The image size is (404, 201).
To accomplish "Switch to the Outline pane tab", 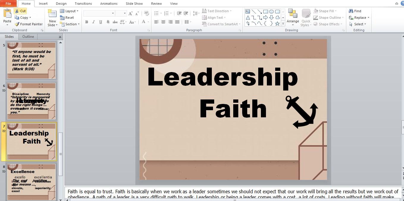I will click(28, 37).
